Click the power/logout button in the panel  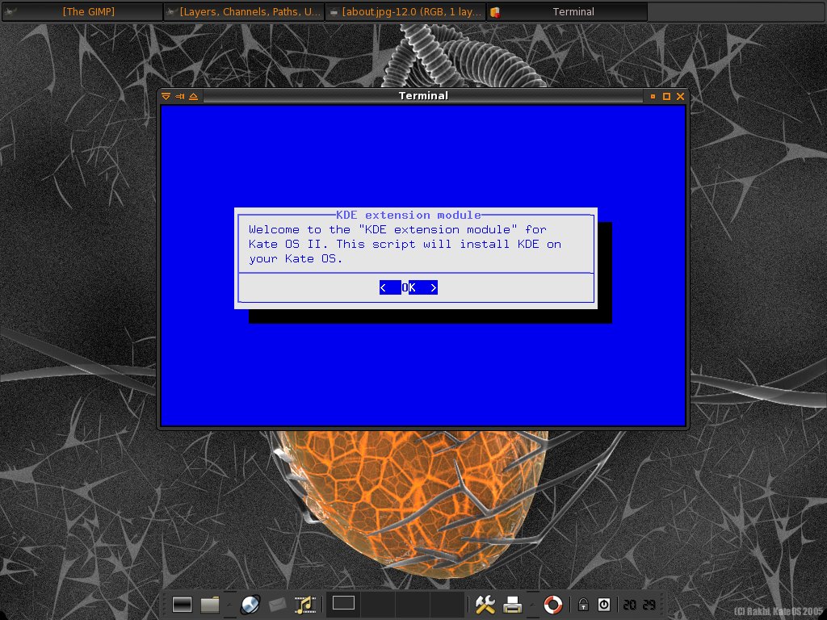click(x=604, y=605)
